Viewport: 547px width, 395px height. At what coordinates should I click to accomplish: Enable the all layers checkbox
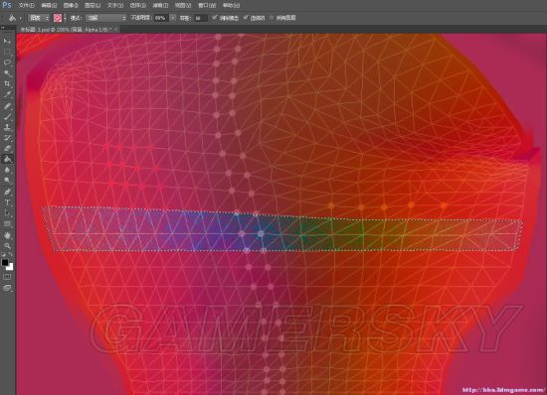coord(272,18)
